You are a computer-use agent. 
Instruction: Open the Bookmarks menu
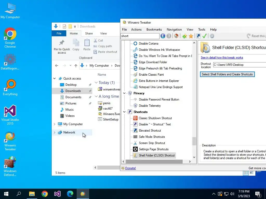coord(154,30)
